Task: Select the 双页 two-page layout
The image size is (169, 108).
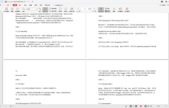Action: click(107, 11)
